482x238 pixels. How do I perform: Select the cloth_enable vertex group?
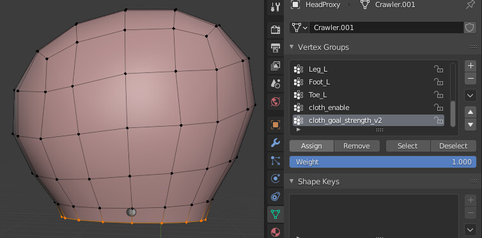coord(368,107)
